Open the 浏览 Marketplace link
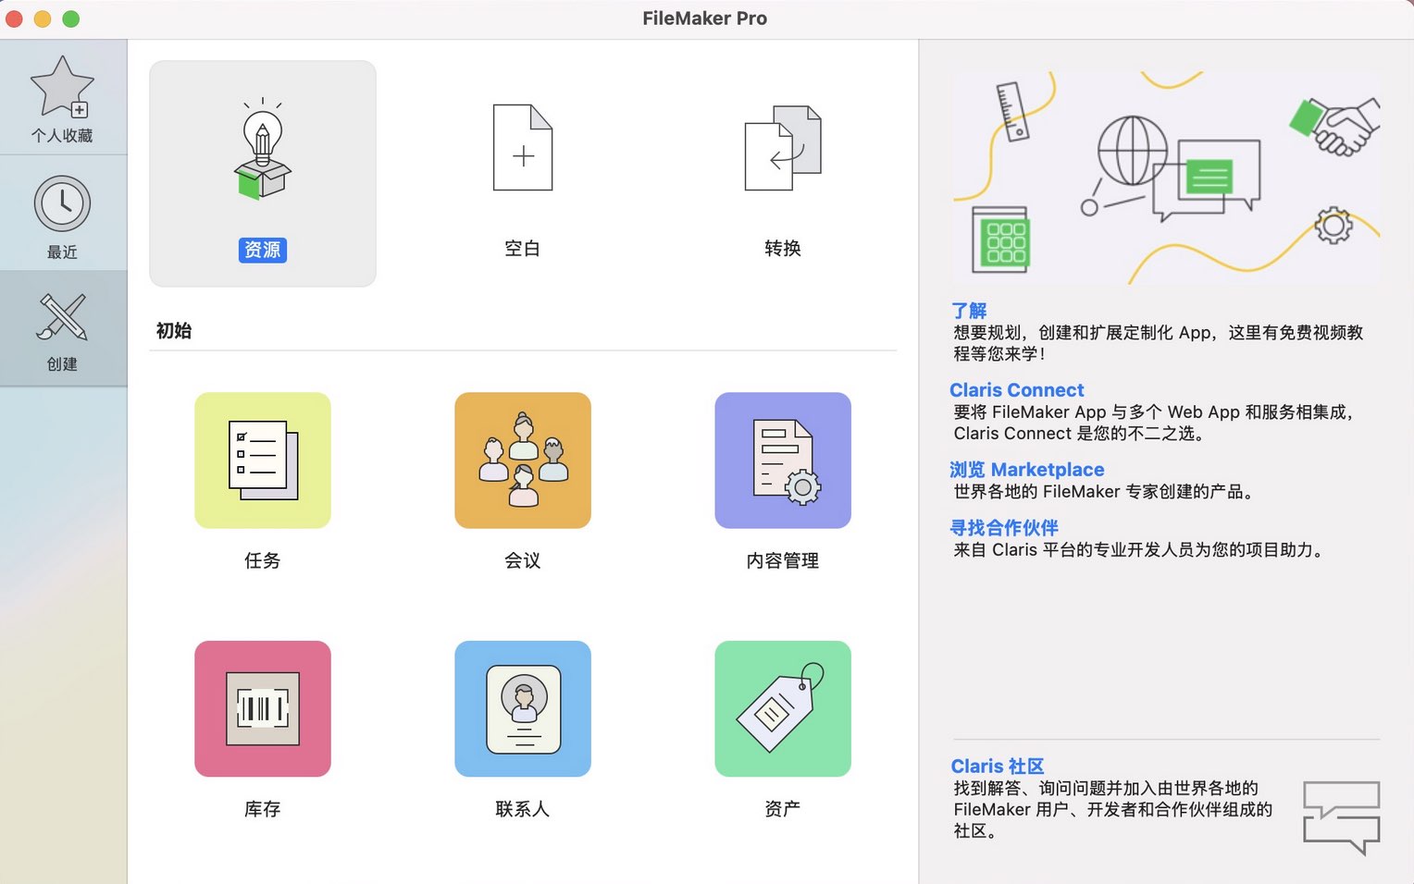Image resolution: width=1414 pixels, height=884 pixels. [x=1027, y=470]
